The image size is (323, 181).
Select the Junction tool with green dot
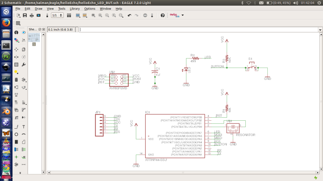[x=16, y=157]
